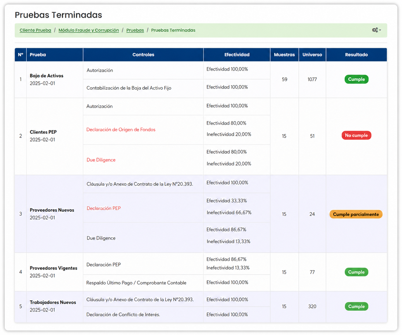
Task: Click Declaración PEP control under Proveedores Nuevos
Action: click(x=104, y=208)
